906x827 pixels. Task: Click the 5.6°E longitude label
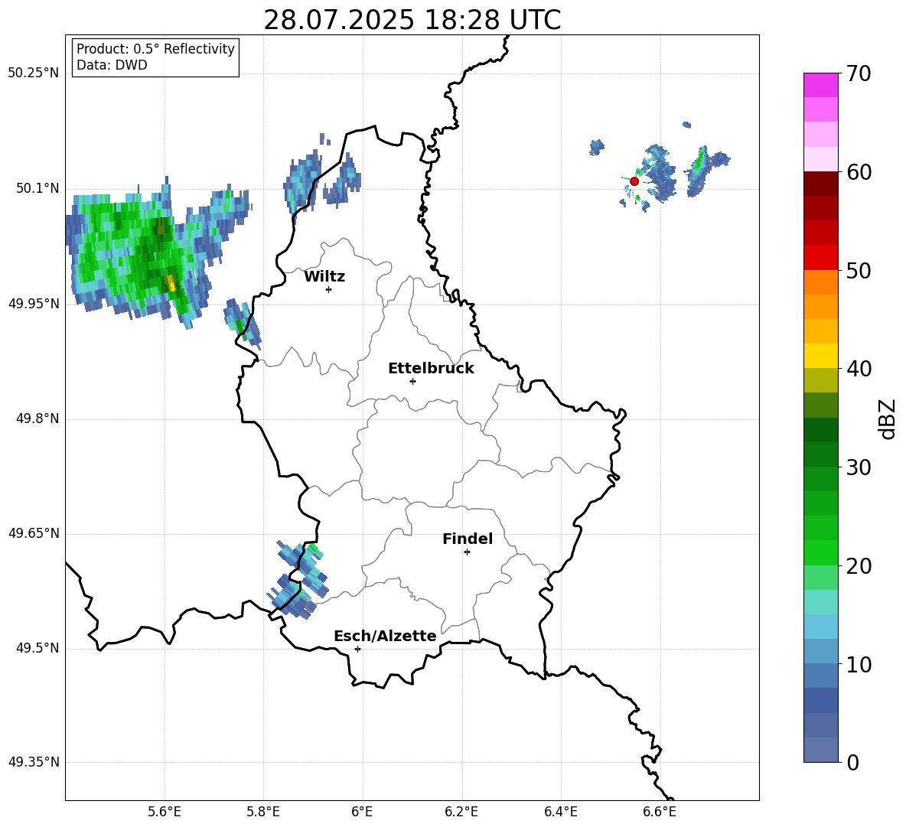click(x=165, y=812)
